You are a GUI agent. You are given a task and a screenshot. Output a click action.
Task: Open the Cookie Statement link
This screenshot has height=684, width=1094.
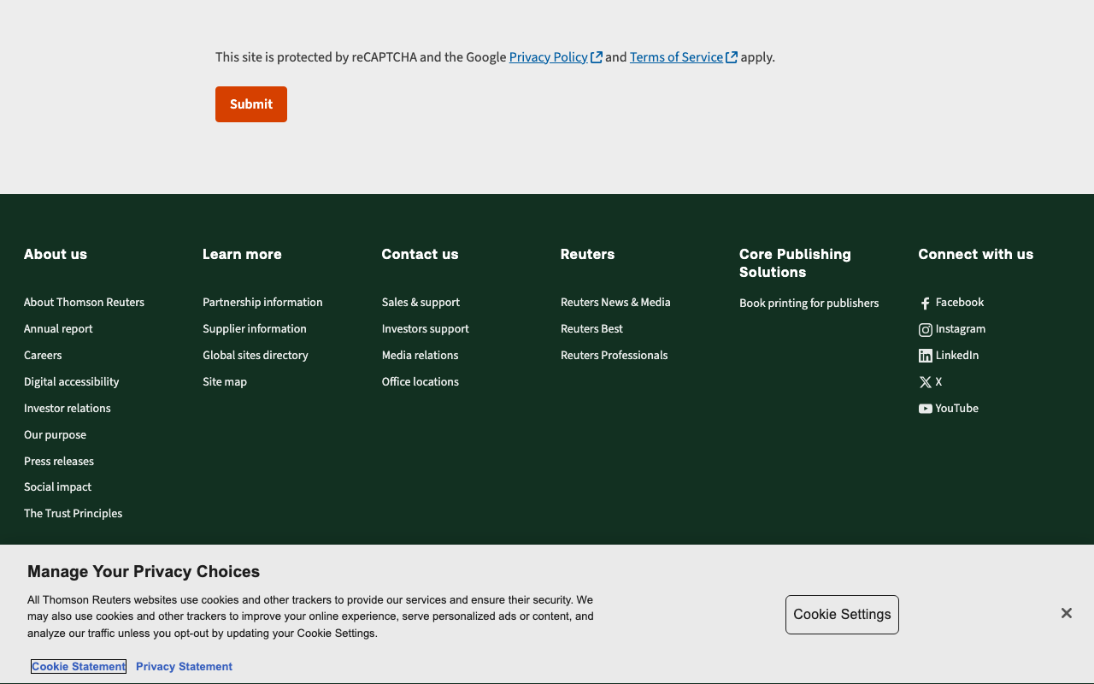click(79, 667)
